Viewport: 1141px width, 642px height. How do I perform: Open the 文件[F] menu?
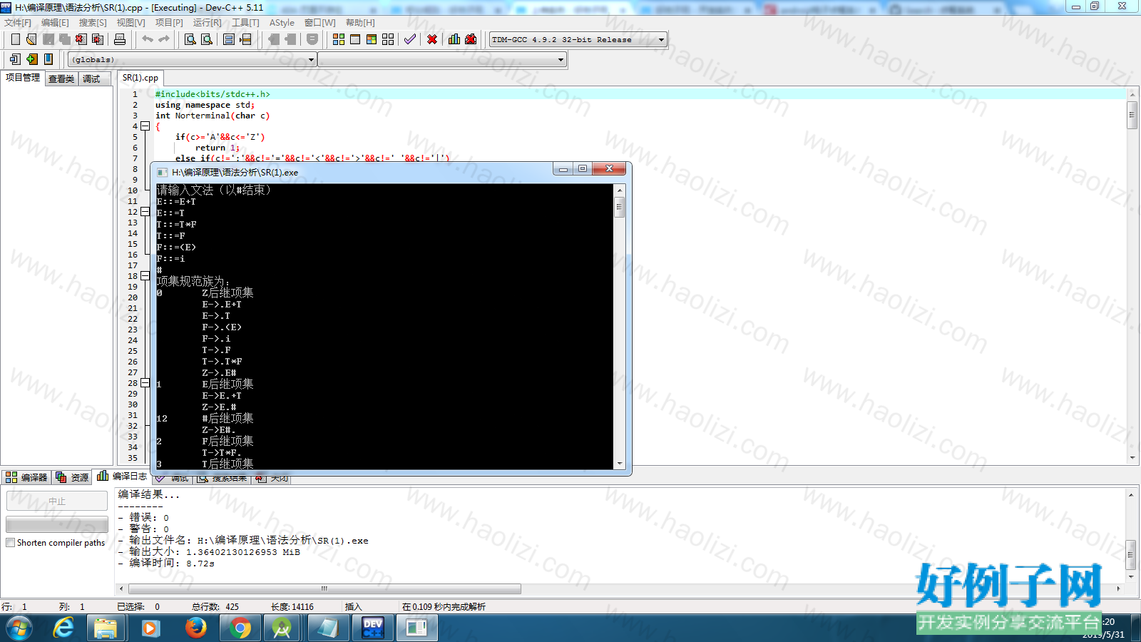tap(18, 23)
